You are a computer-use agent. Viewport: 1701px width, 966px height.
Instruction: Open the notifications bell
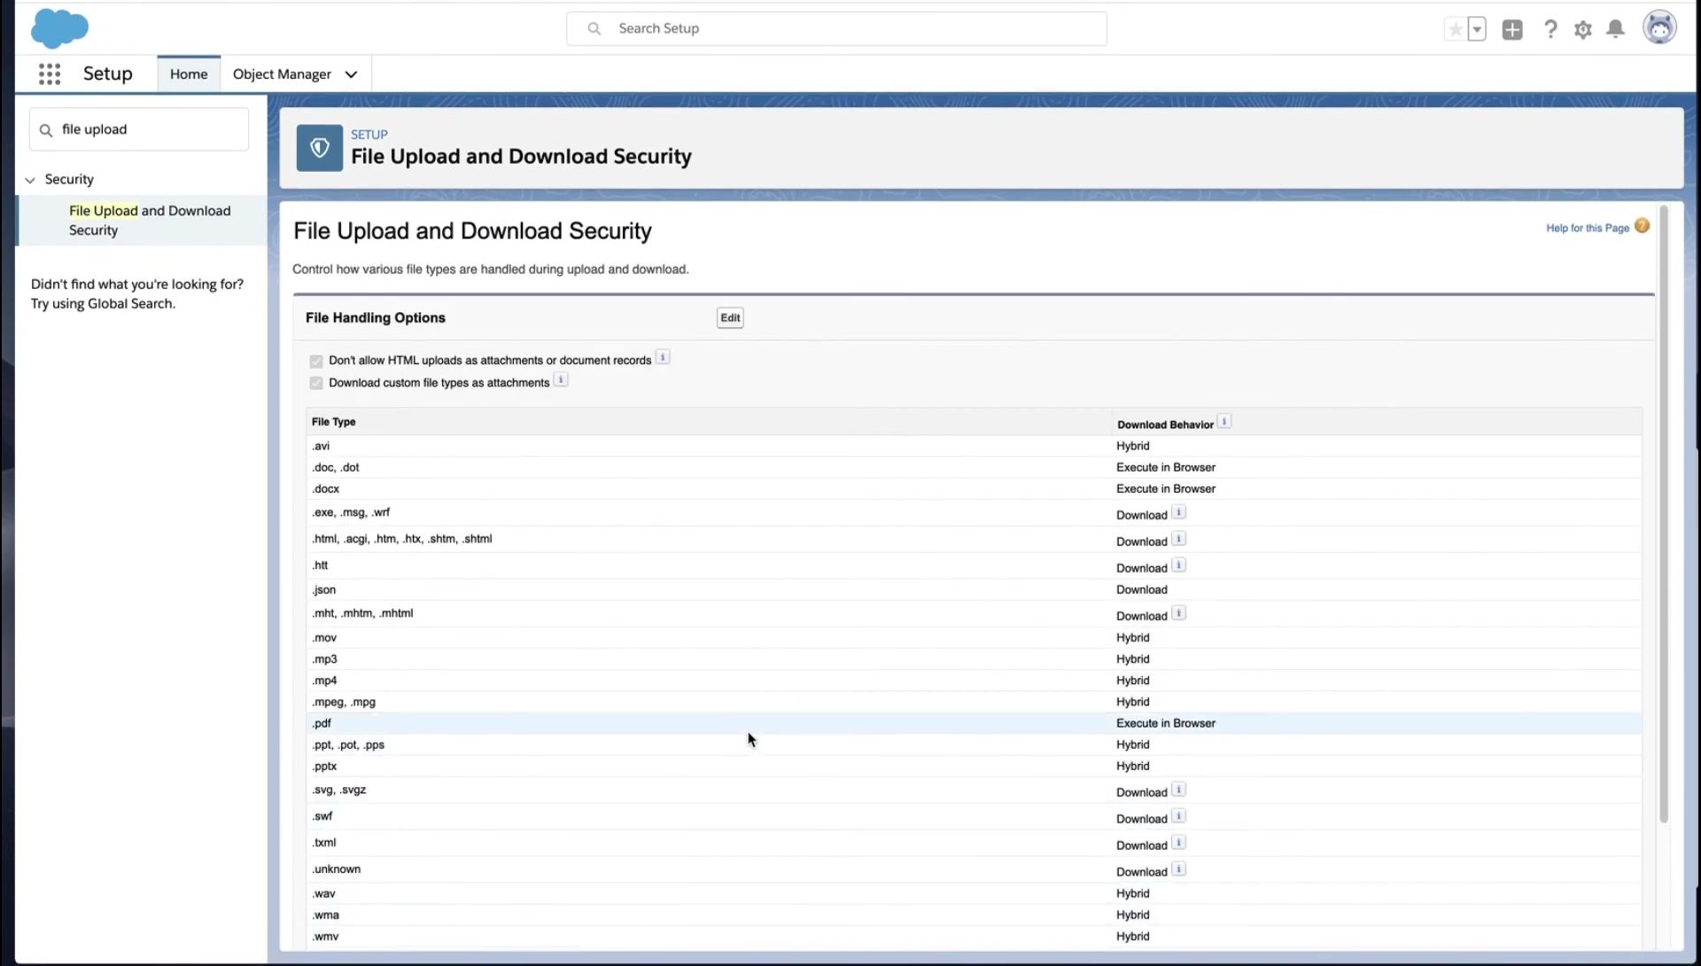click(1616, 29)
